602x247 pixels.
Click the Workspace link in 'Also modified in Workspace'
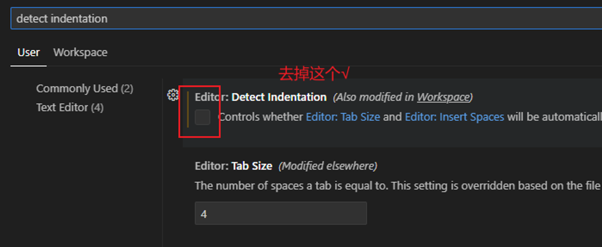[x=443, y=97]
